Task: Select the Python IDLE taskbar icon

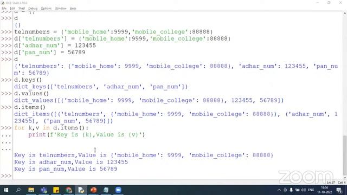Action: point(81,190)
